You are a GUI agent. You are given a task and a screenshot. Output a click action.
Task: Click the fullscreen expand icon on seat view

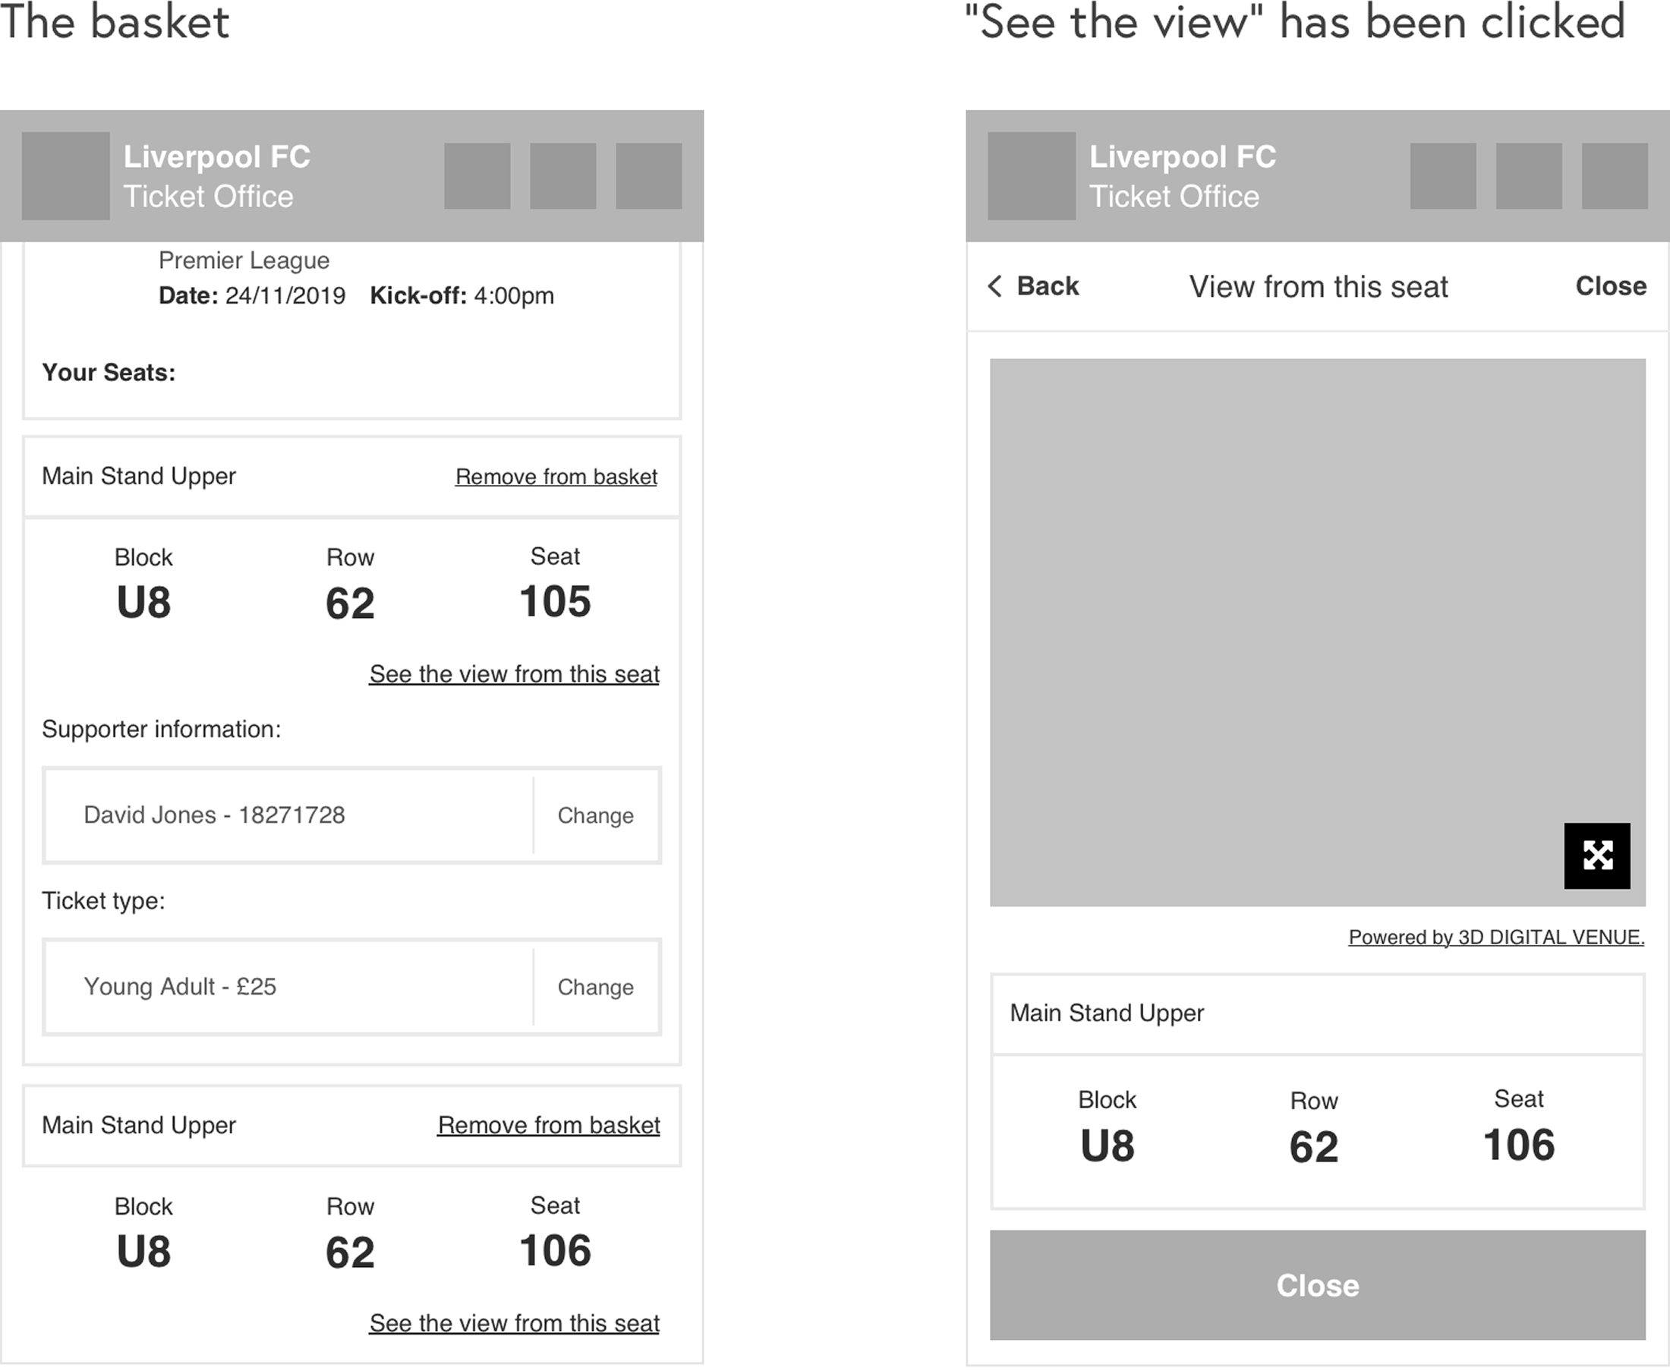(1596, 856)
